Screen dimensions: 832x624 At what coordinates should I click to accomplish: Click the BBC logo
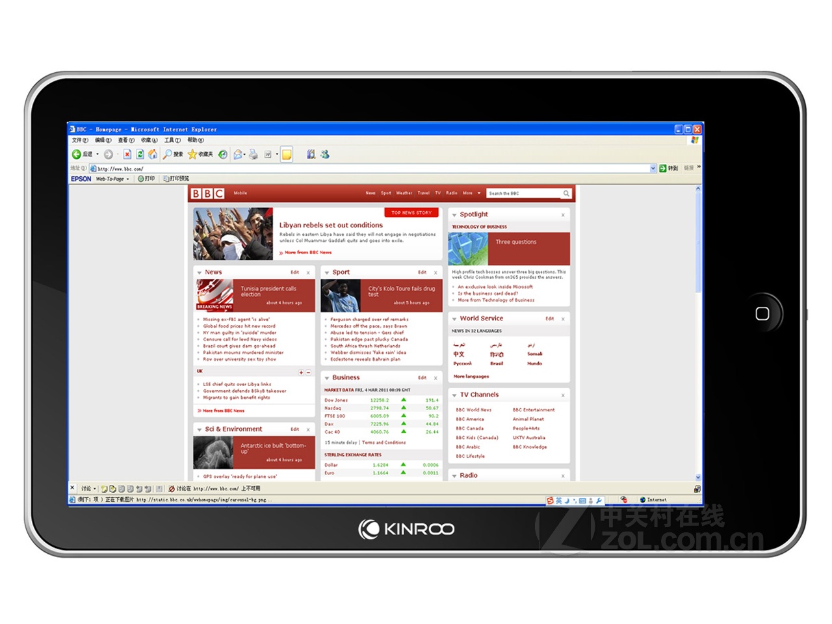[207, 194]
